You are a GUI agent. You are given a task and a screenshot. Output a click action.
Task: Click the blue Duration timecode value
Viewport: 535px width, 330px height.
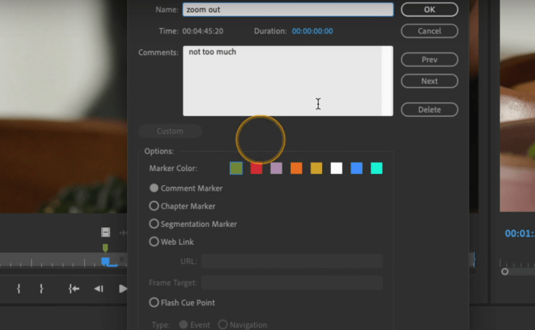click(x=312, y=31)
